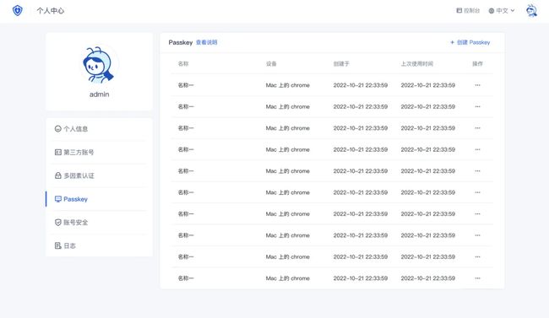Viewport: 549px width, 318px height.
Task: Open the 中文 language dropdown
Action: click(x=502, y=11)
